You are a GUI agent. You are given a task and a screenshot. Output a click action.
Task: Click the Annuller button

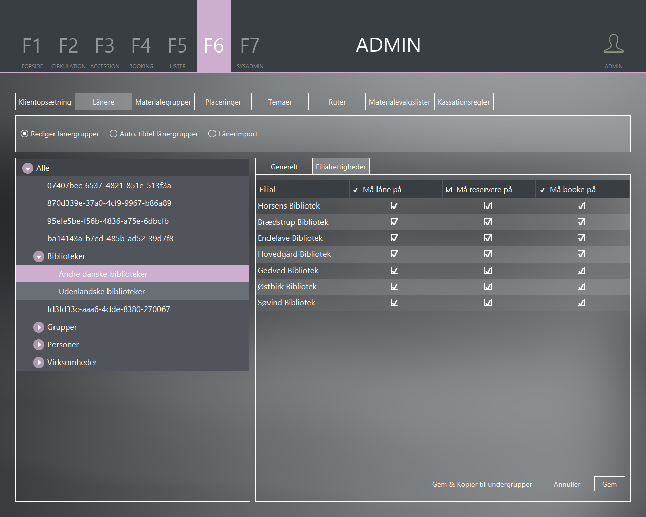567,484
